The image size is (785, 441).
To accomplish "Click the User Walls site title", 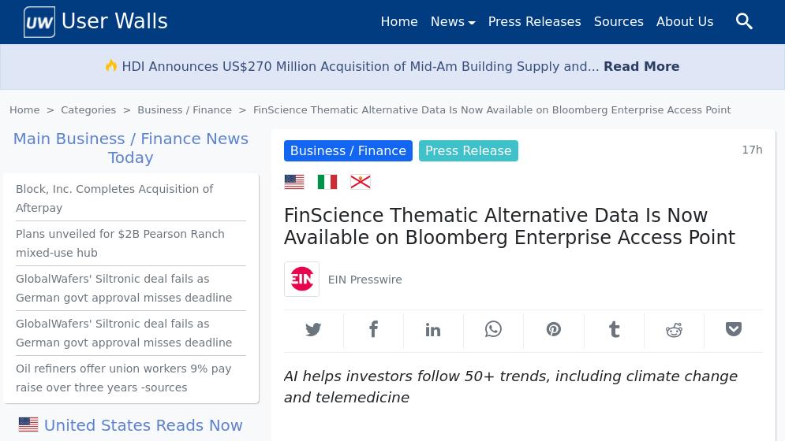I will (114, 21).
